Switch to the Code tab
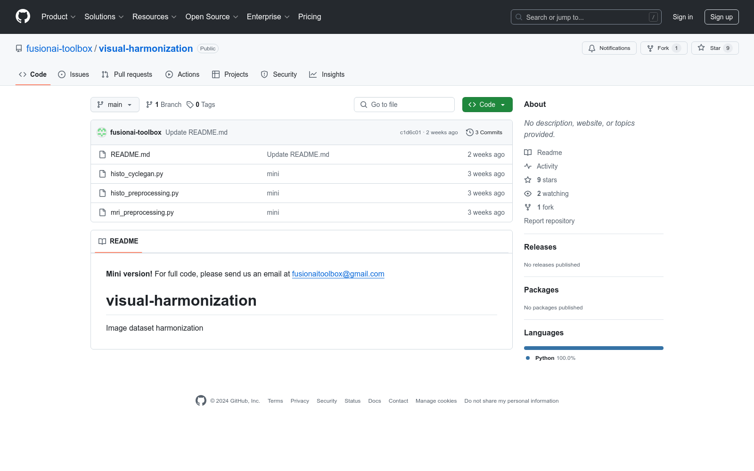The height and width of the screenshot is (471, 754). (x=33, y=74)
